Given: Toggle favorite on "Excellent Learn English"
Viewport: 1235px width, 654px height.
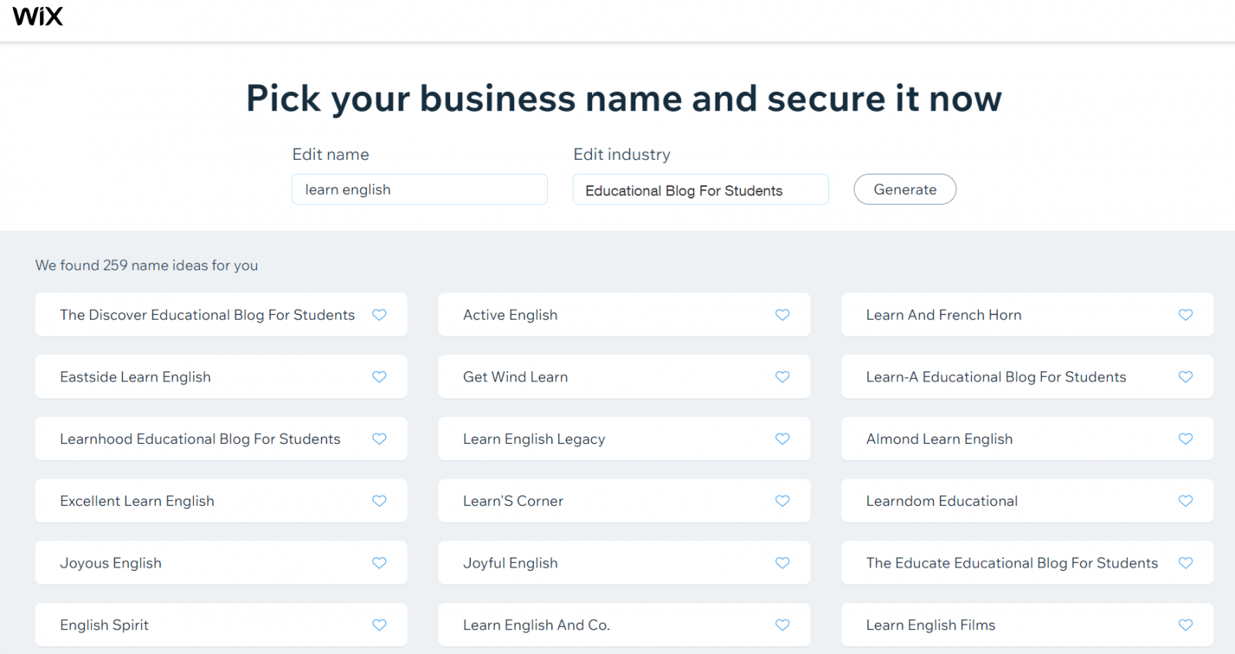Looking at the screenshot, I should 379,500.
